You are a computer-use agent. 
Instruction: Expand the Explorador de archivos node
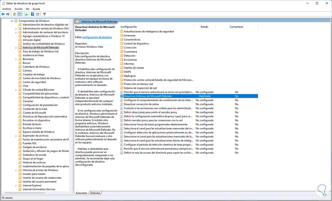click(x=16, y=136)
